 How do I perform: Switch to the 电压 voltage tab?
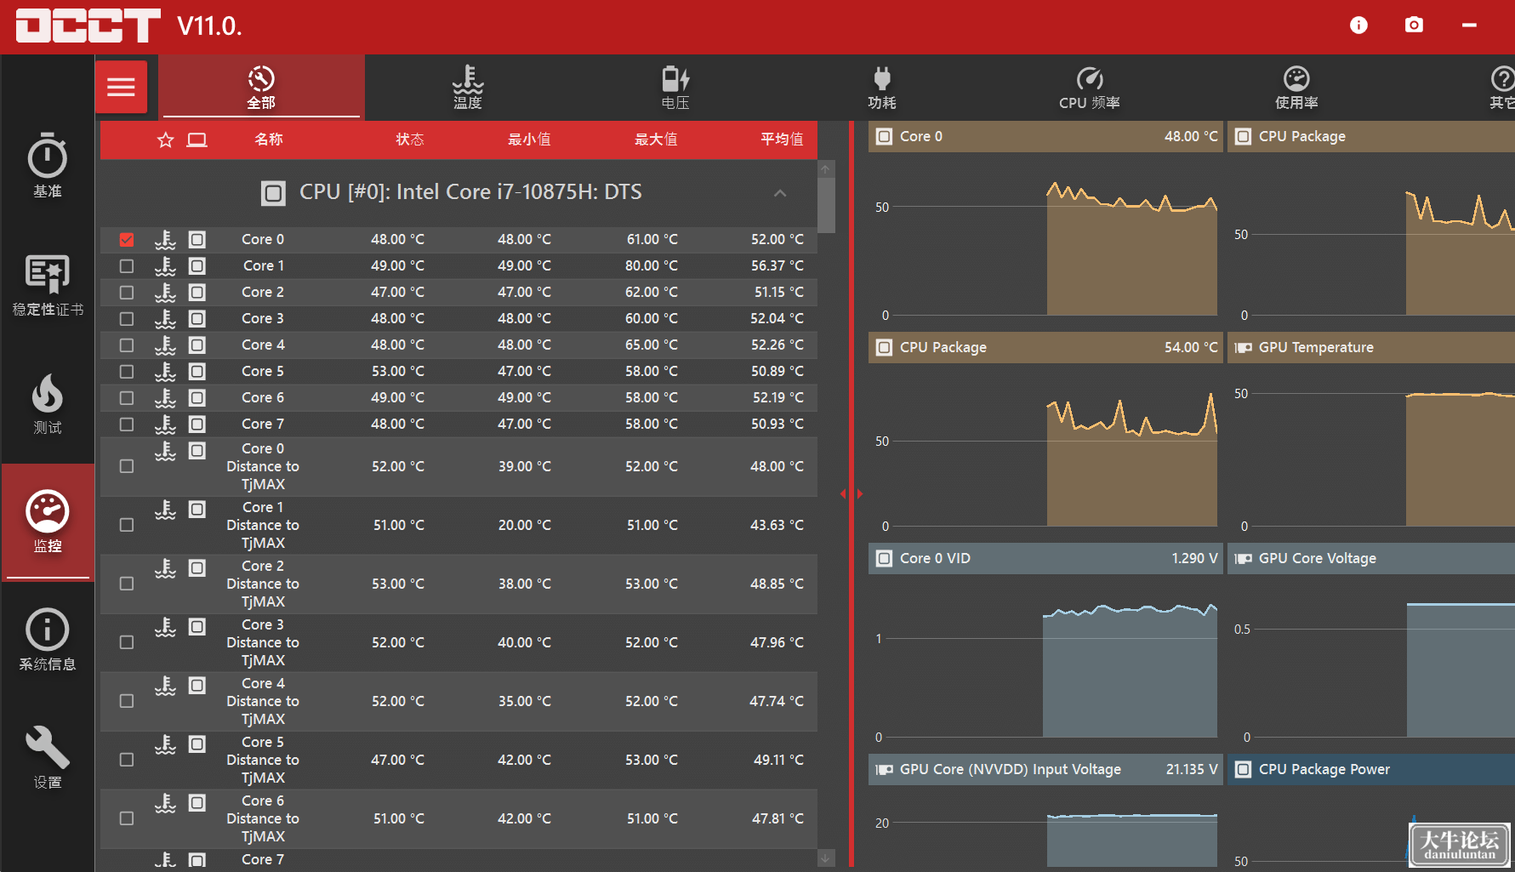tap(675, 87)
